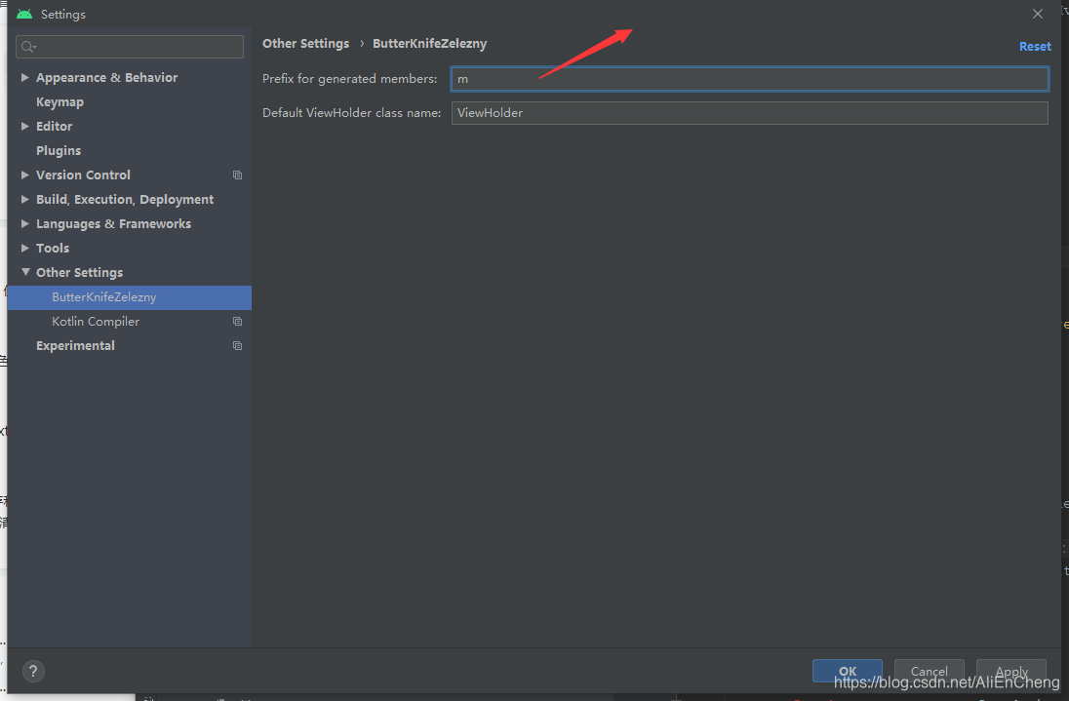Click Default ViewHolder class name field
This screenshot has width=1069, height=701.
pyautogui.click(x=750, y=113)
